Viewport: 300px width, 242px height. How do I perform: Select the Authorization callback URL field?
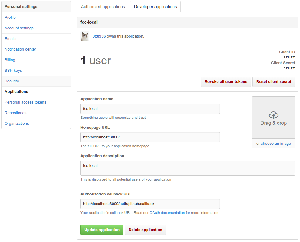[150, 204]
